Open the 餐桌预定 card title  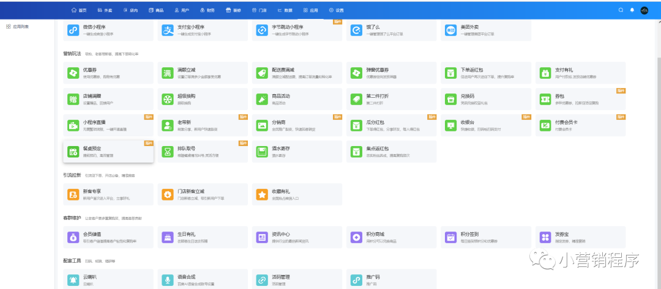pyautogui.click(x=92, y=148)
